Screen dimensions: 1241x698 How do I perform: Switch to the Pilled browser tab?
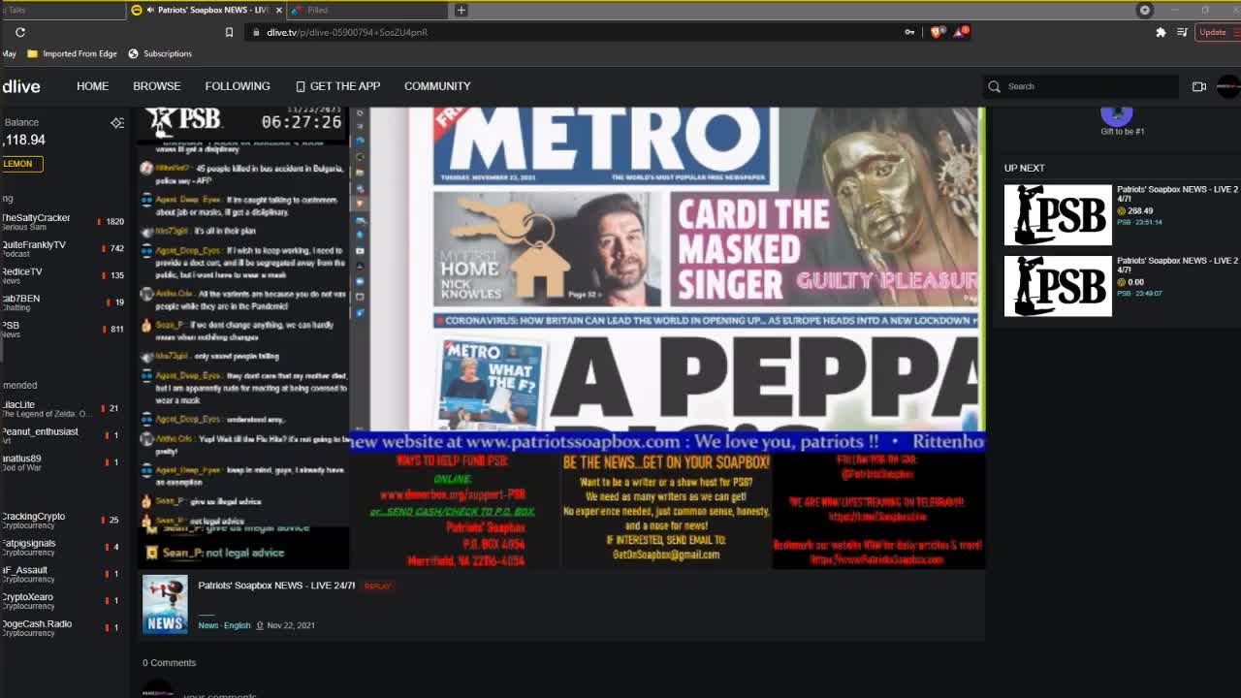[368, 10]
